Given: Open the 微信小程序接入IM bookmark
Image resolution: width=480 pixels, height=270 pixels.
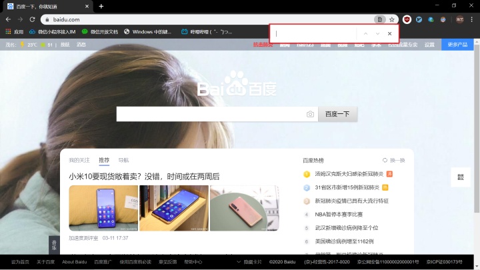Looking at the screenshot, I should 53,31.
